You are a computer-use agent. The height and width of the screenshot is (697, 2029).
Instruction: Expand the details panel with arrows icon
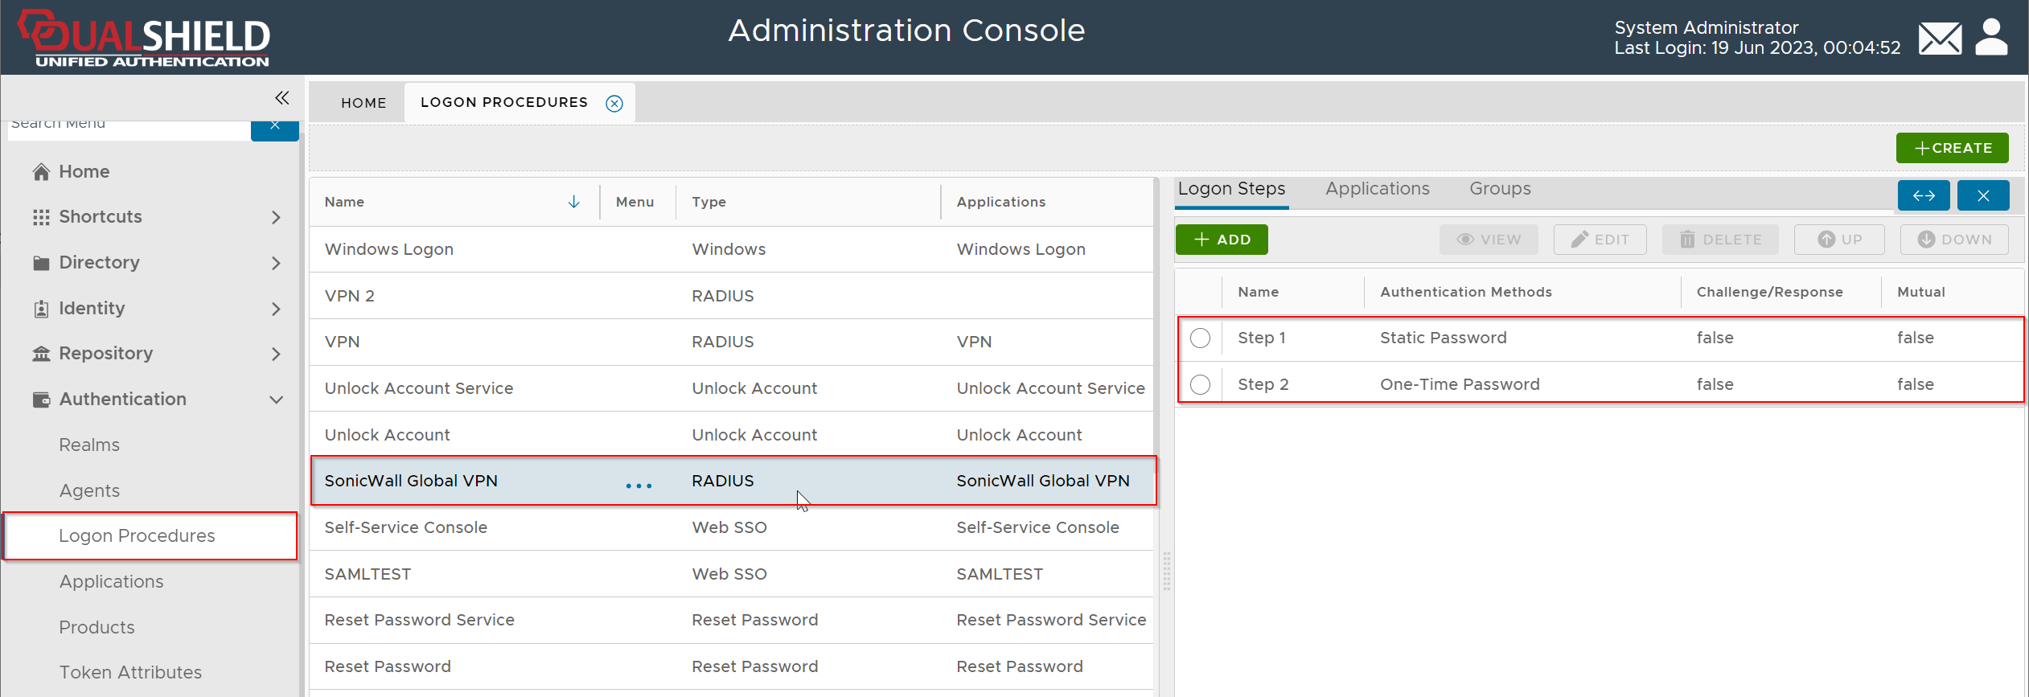pyautogui.click(x=1923, y=195)
